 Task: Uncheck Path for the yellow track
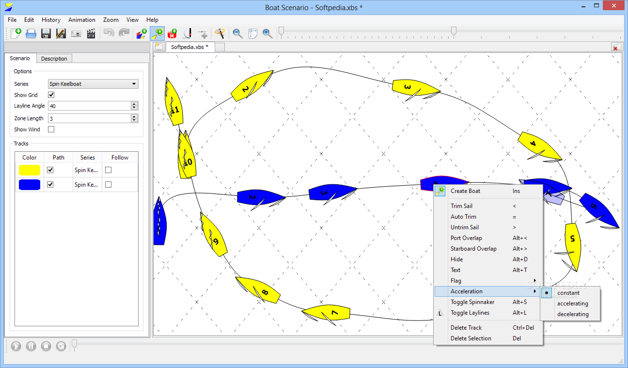point(50,170)
